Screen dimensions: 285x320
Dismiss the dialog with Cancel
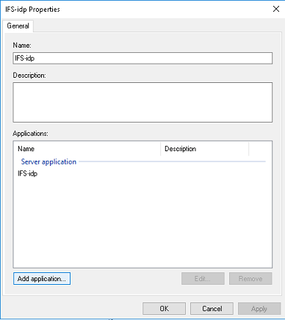[x=212, y=309]
